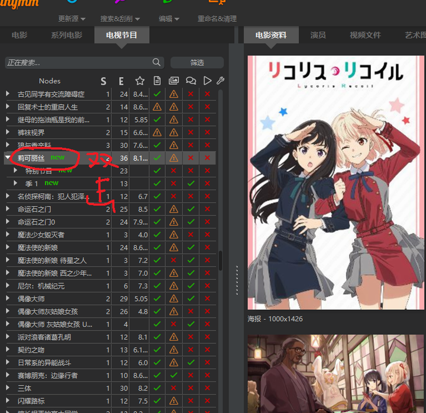Open the 搜索&刮削 dropdown menu

pyautogui.click(x=120, y=18)
